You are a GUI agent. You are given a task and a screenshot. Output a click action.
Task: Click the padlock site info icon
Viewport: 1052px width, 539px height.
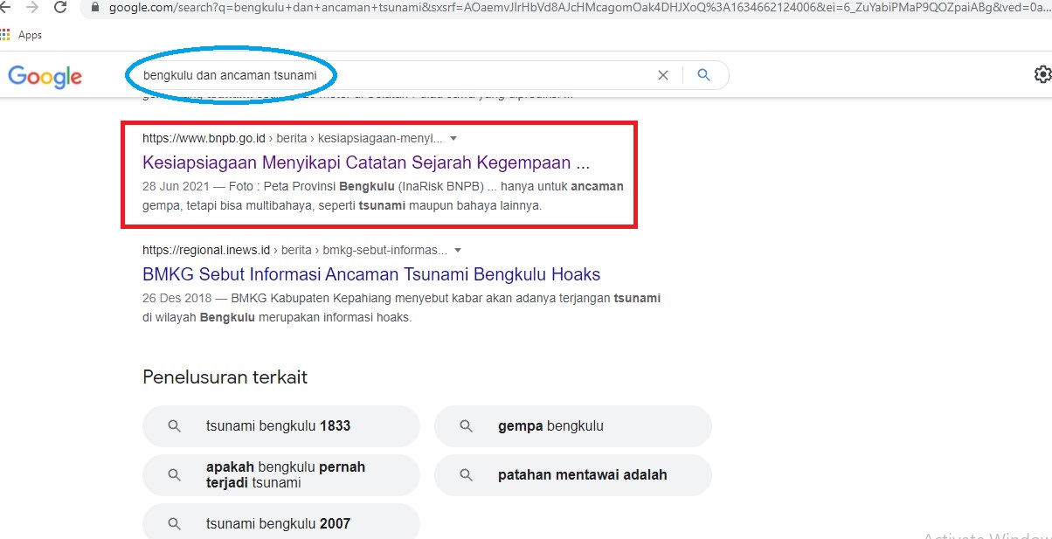pos(96,7)
